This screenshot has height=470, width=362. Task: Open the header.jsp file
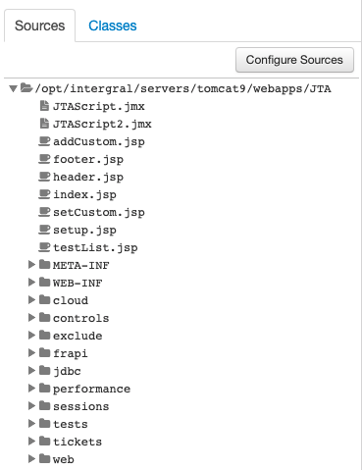pos(88,177)
